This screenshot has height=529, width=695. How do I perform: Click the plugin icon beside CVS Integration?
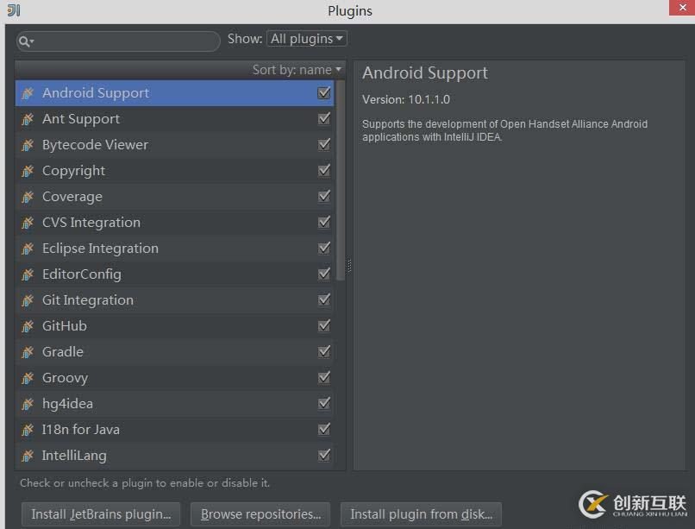[x=28, y=223]
